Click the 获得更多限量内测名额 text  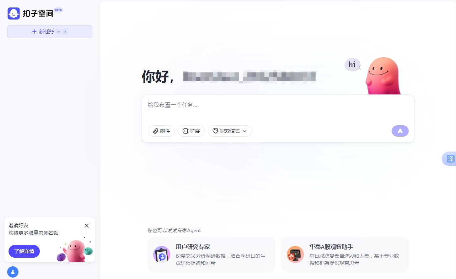33,233
